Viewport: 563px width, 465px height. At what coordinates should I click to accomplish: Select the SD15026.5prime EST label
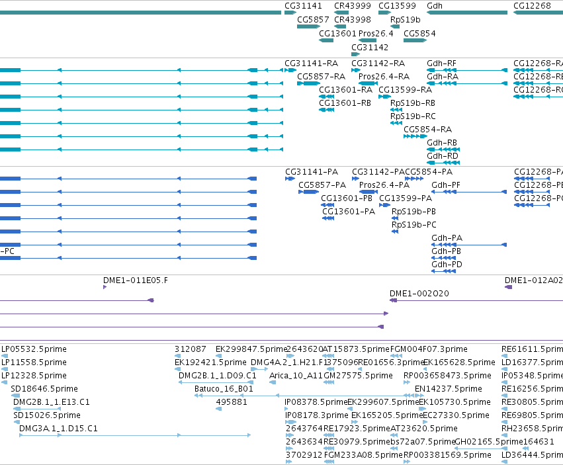47,415
